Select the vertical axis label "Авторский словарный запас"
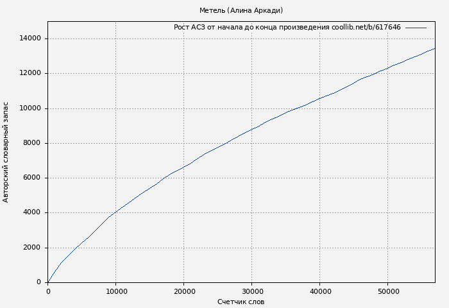Viewport: 449px width, 308px height. pos(6,152)
